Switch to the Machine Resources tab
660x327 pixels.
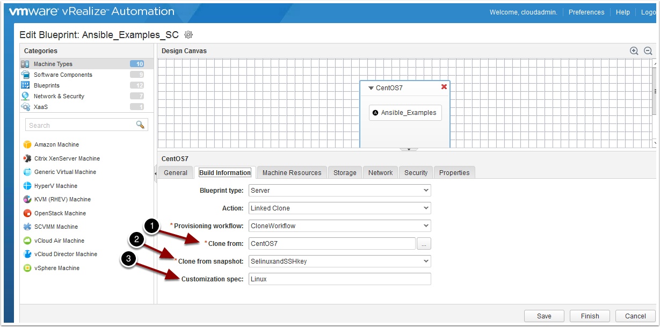292,172
